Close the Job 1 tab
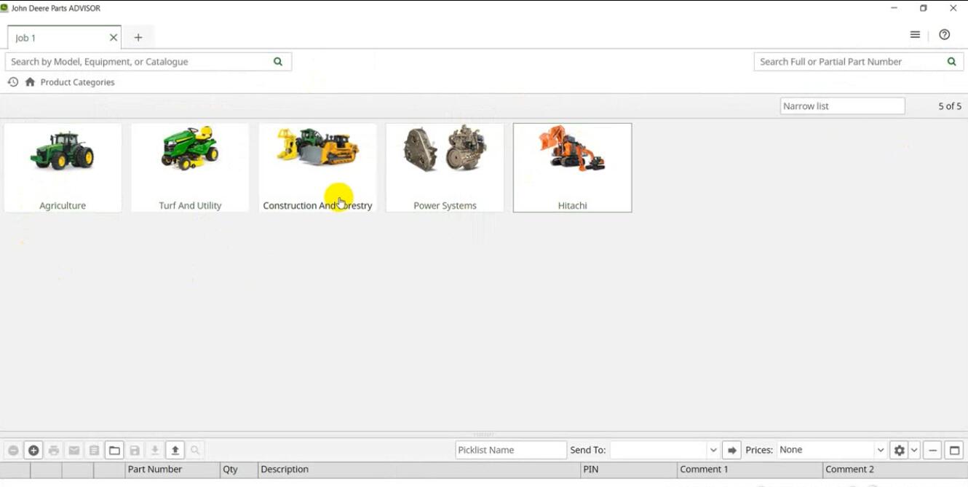Screen dimensions: 968x487 114,38
